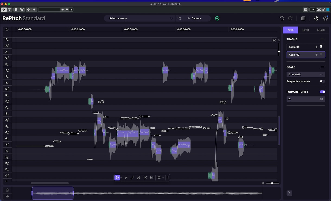The height and width of the screenshot is (201, 331).
Task: Toggle Snap notes to scale switch
Action: click(x=322, y=81)
